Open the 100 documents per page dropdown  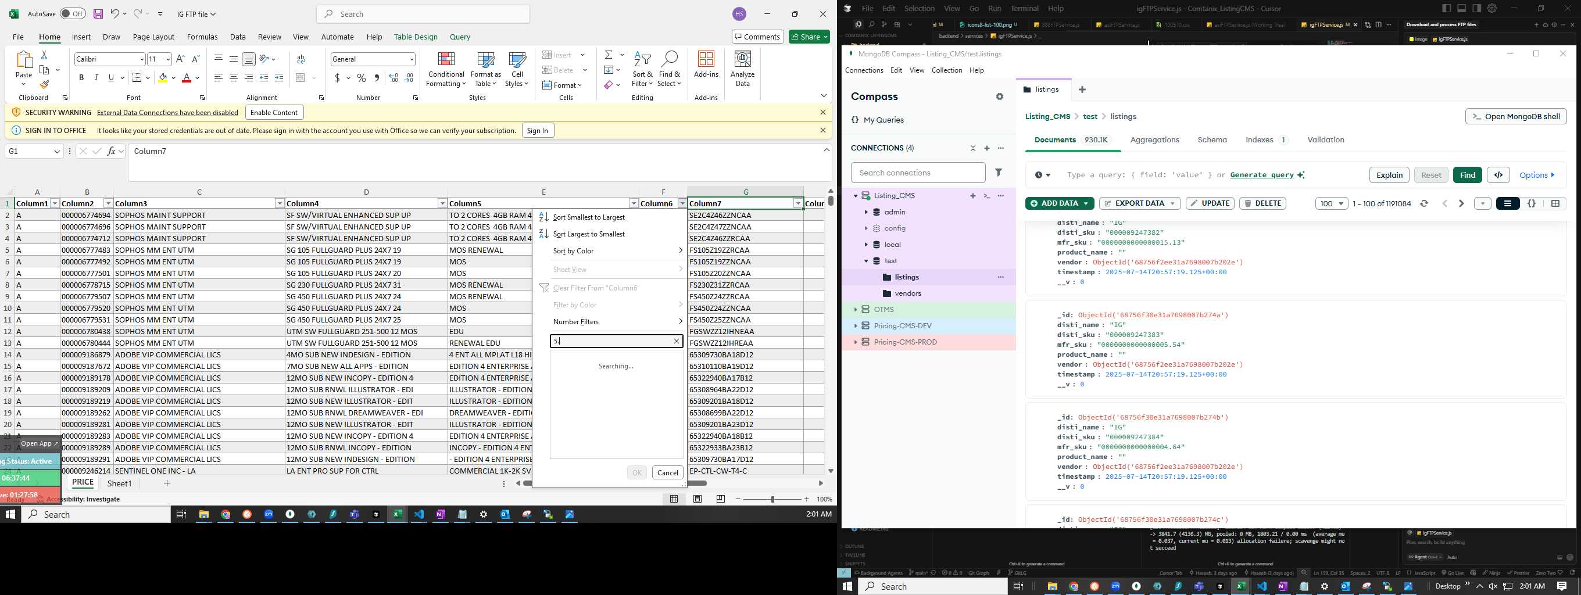(x=1331, y=203)
